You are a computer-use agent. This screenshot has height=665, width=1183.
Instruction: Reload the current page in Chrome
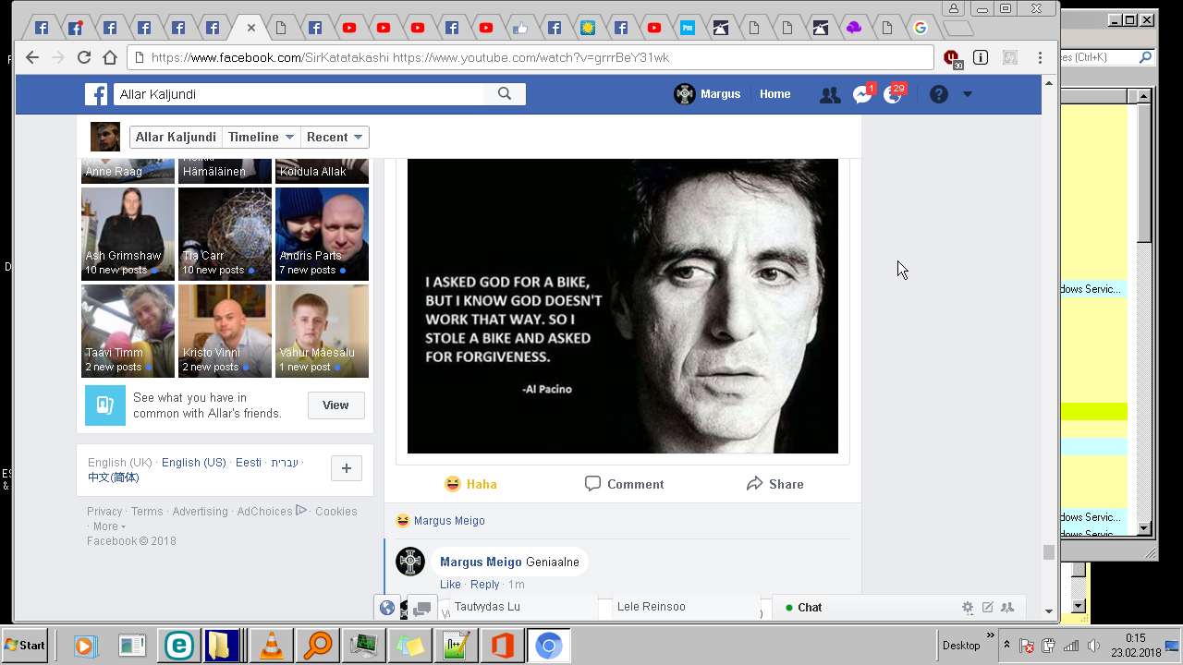point(84,57)
